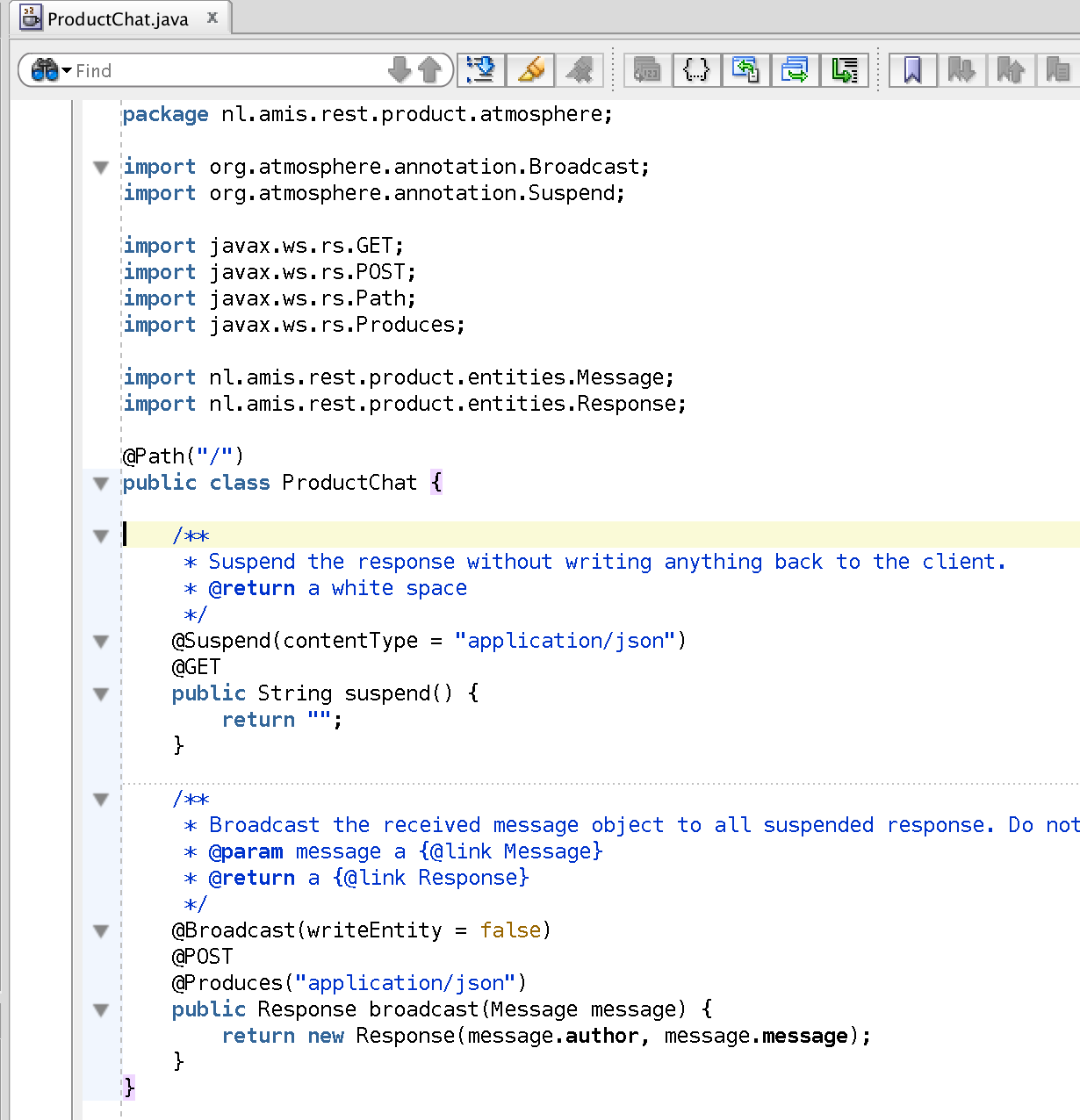Click the grayed bookmark list icon
Screen dimensions: 1080x1120
click(x=1058, y=70)
